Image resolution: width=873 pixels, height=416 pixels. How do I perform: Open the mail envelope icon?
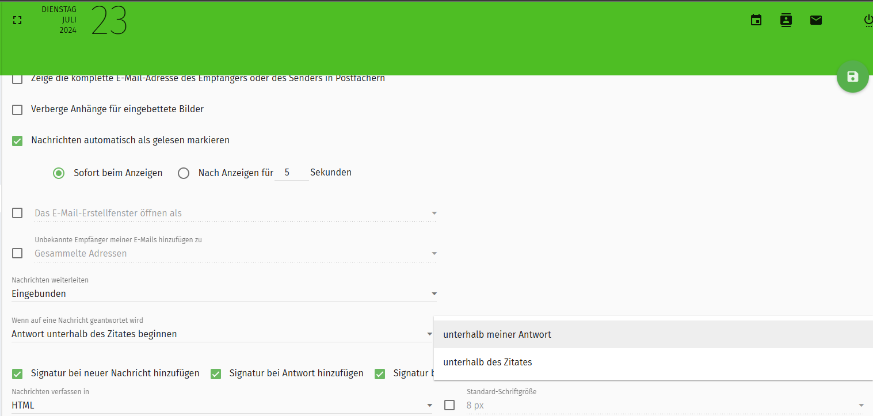pyautogui.click(x=815, y=20)
